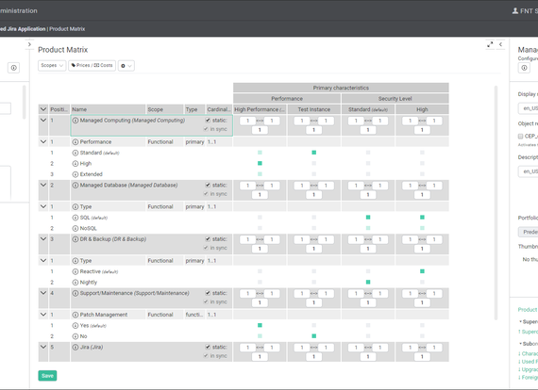Open the Scopes dropdown

click(x=52, y=65)
